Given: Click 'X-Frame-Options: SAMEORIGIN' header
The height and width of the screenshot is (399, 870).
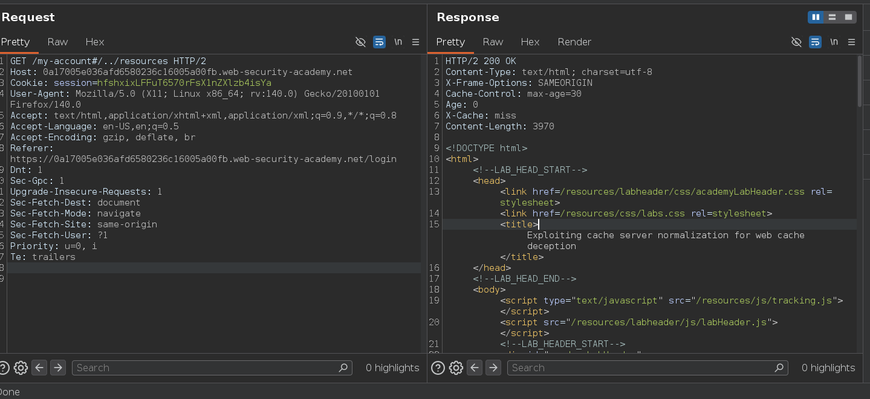Looking at the screenshot, I should 519,83.
